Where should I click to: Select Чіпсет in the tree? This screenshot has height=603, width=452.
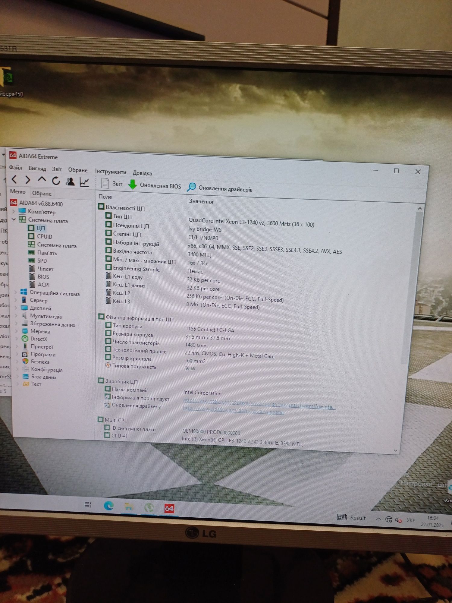pyautogui.click(x=41, y=269)
